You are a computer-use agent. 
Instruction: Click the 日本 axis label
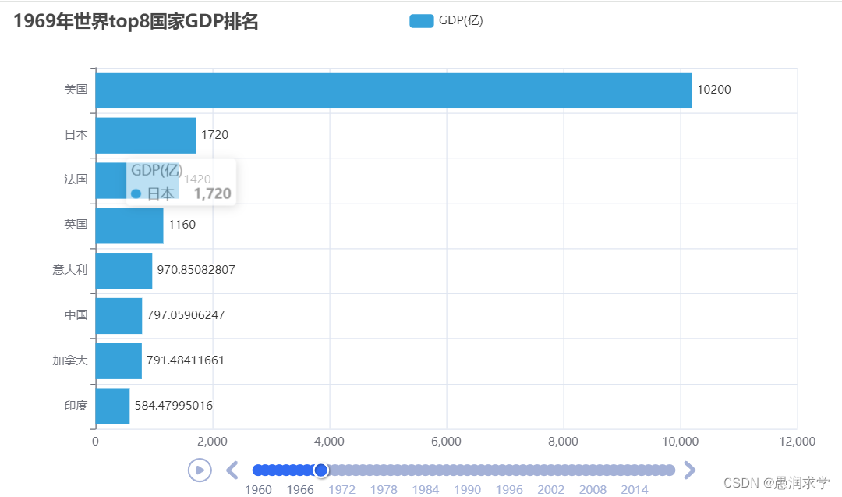76,135
